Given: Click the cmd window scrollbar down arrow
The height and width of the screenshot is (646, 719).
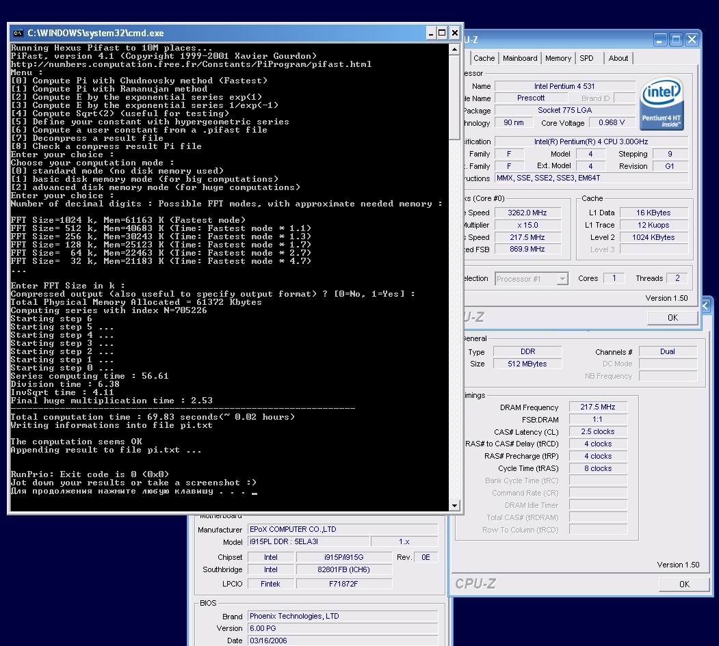Looking at the screenshot, I should [x=454, y=505].
